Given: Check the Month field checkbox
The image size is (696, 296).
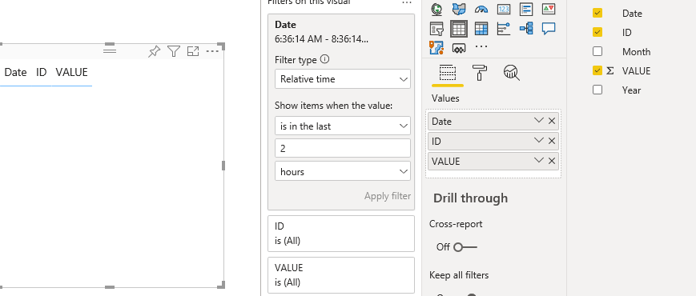Looking at the screenshot, I should (597, 51).
